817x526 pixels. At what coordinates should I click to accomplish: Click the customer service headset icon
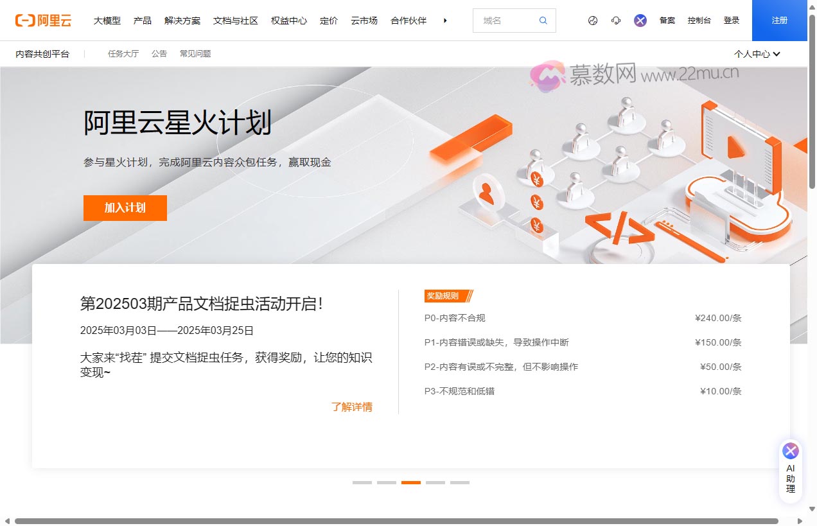pyautogui.click(x=617, y=21)
